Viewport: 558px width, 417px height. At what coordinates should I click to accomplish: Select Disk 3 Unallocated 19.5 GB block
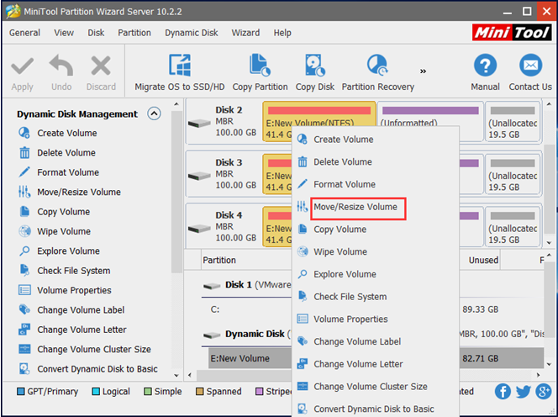pos(513,174)
